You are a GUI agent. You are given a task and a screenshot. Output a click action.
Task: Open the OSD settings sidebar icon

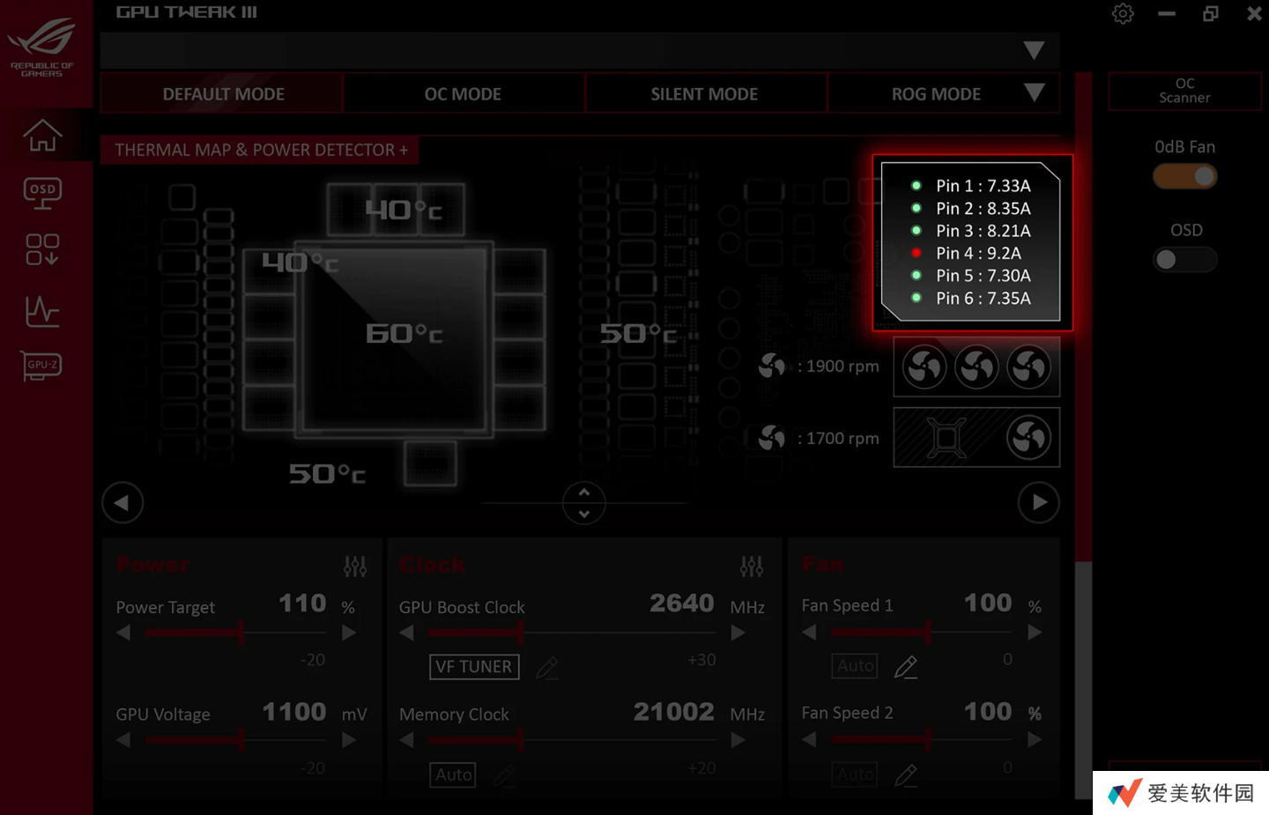[42, 193]
